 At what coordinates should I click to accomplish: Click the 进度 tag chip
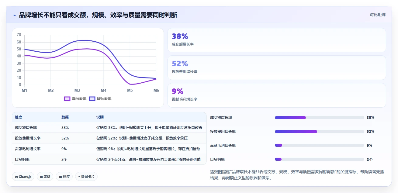64,177
